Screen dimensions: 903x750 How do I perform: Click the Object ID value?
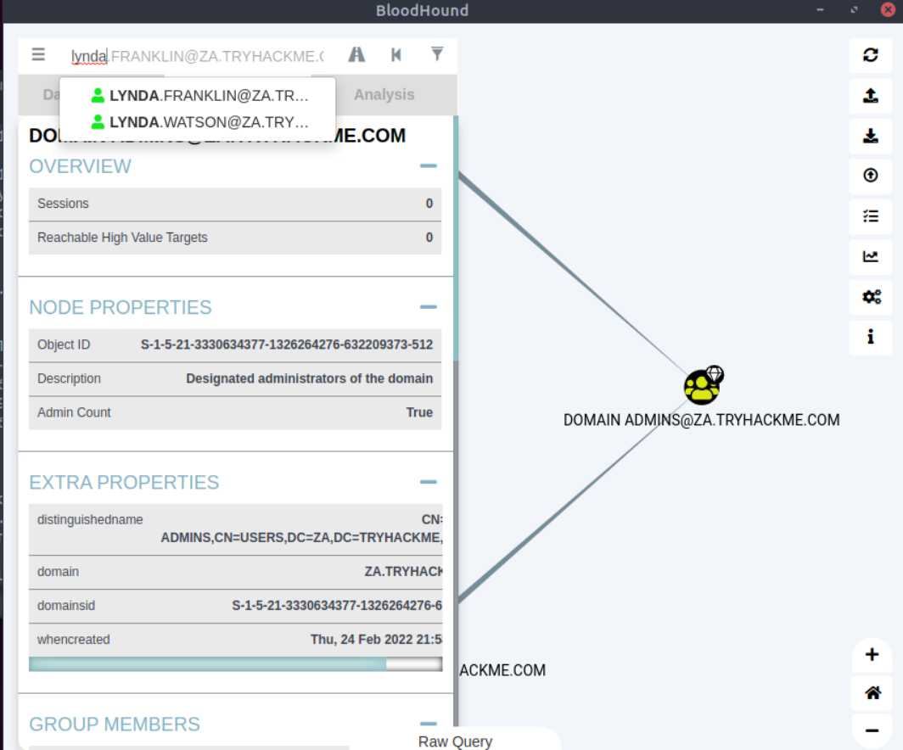coord(287,344)
